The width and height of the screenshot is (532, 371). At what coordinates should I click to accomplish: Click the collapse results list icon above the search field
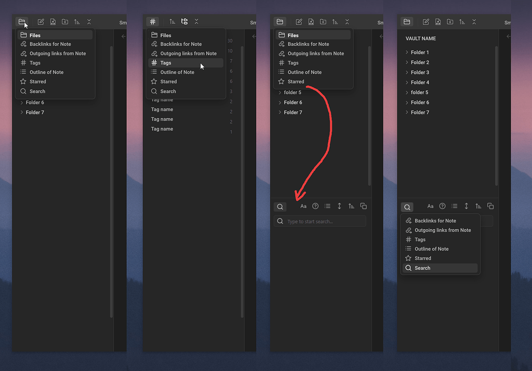tap(327, 206)
